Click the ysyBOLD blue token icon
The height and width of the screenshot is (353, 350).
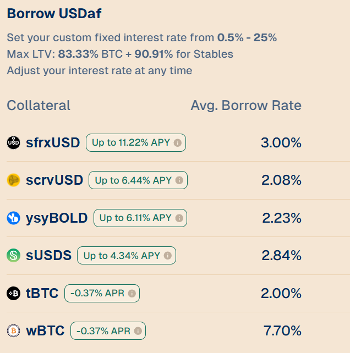click(14, 218)
